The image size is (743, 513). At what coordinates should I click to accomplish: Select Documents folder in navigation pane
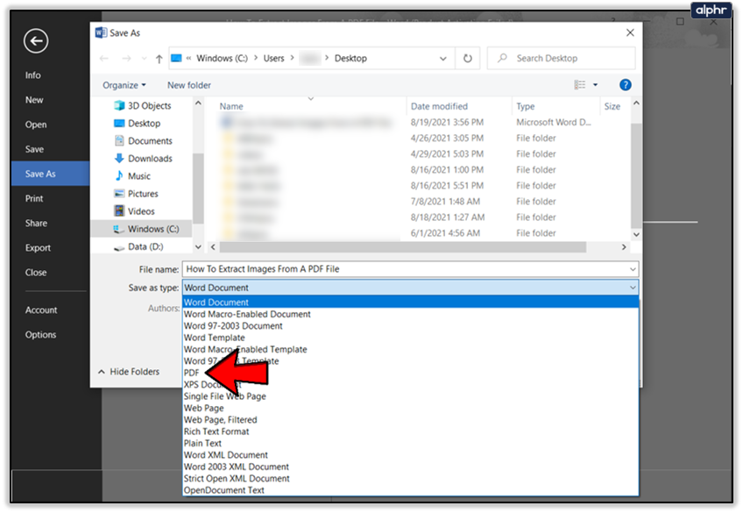coord(143,141)
